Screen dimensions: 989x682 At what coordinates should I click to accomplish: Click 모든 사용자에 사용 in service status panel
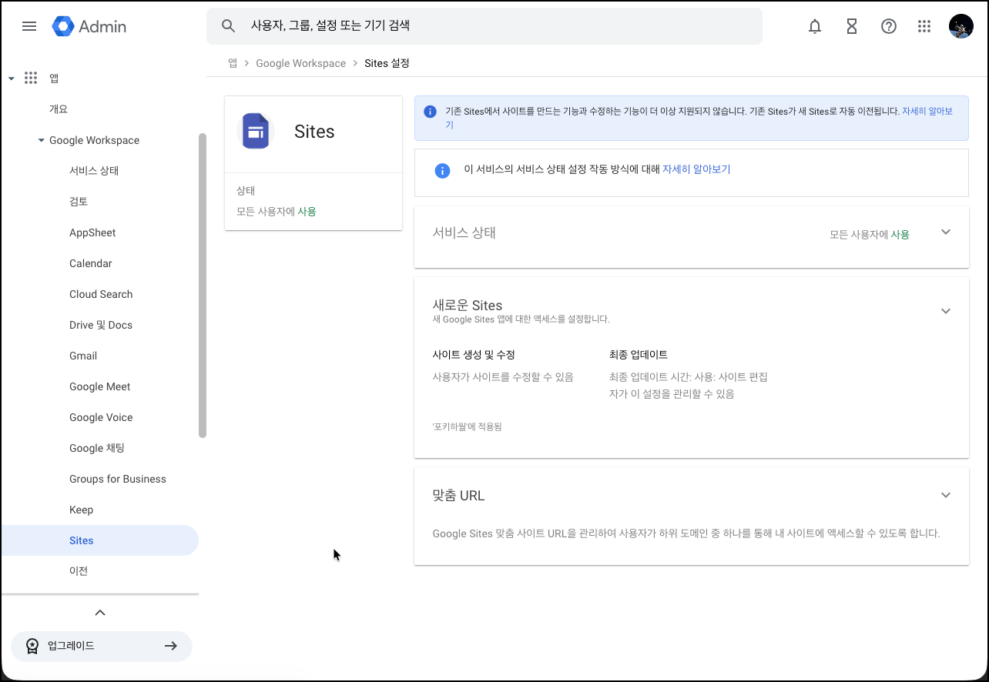870,235
